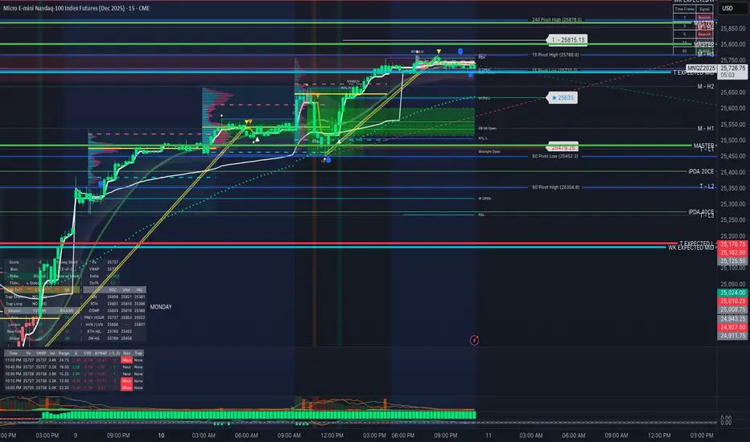Click the '1 - 25815.13' price label tag
This screenshot has height=442, width=750.
(567, 39)
